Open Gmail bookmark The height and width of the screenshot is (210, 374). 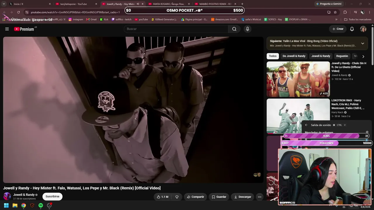(x=91, y=20)
